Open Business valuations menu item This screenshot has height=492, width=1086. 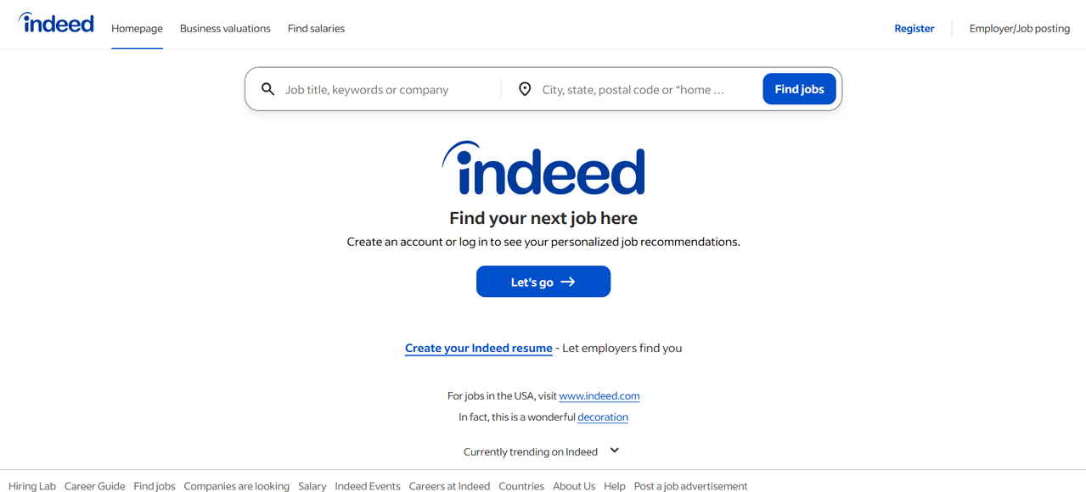point(225,29)
